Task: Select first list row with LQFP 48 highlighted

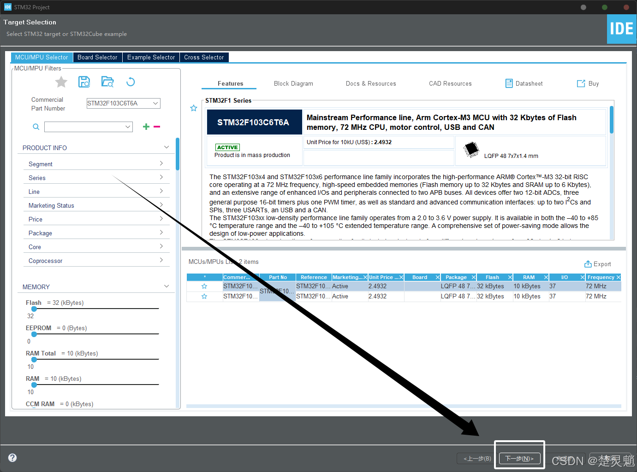Action: 404,286
